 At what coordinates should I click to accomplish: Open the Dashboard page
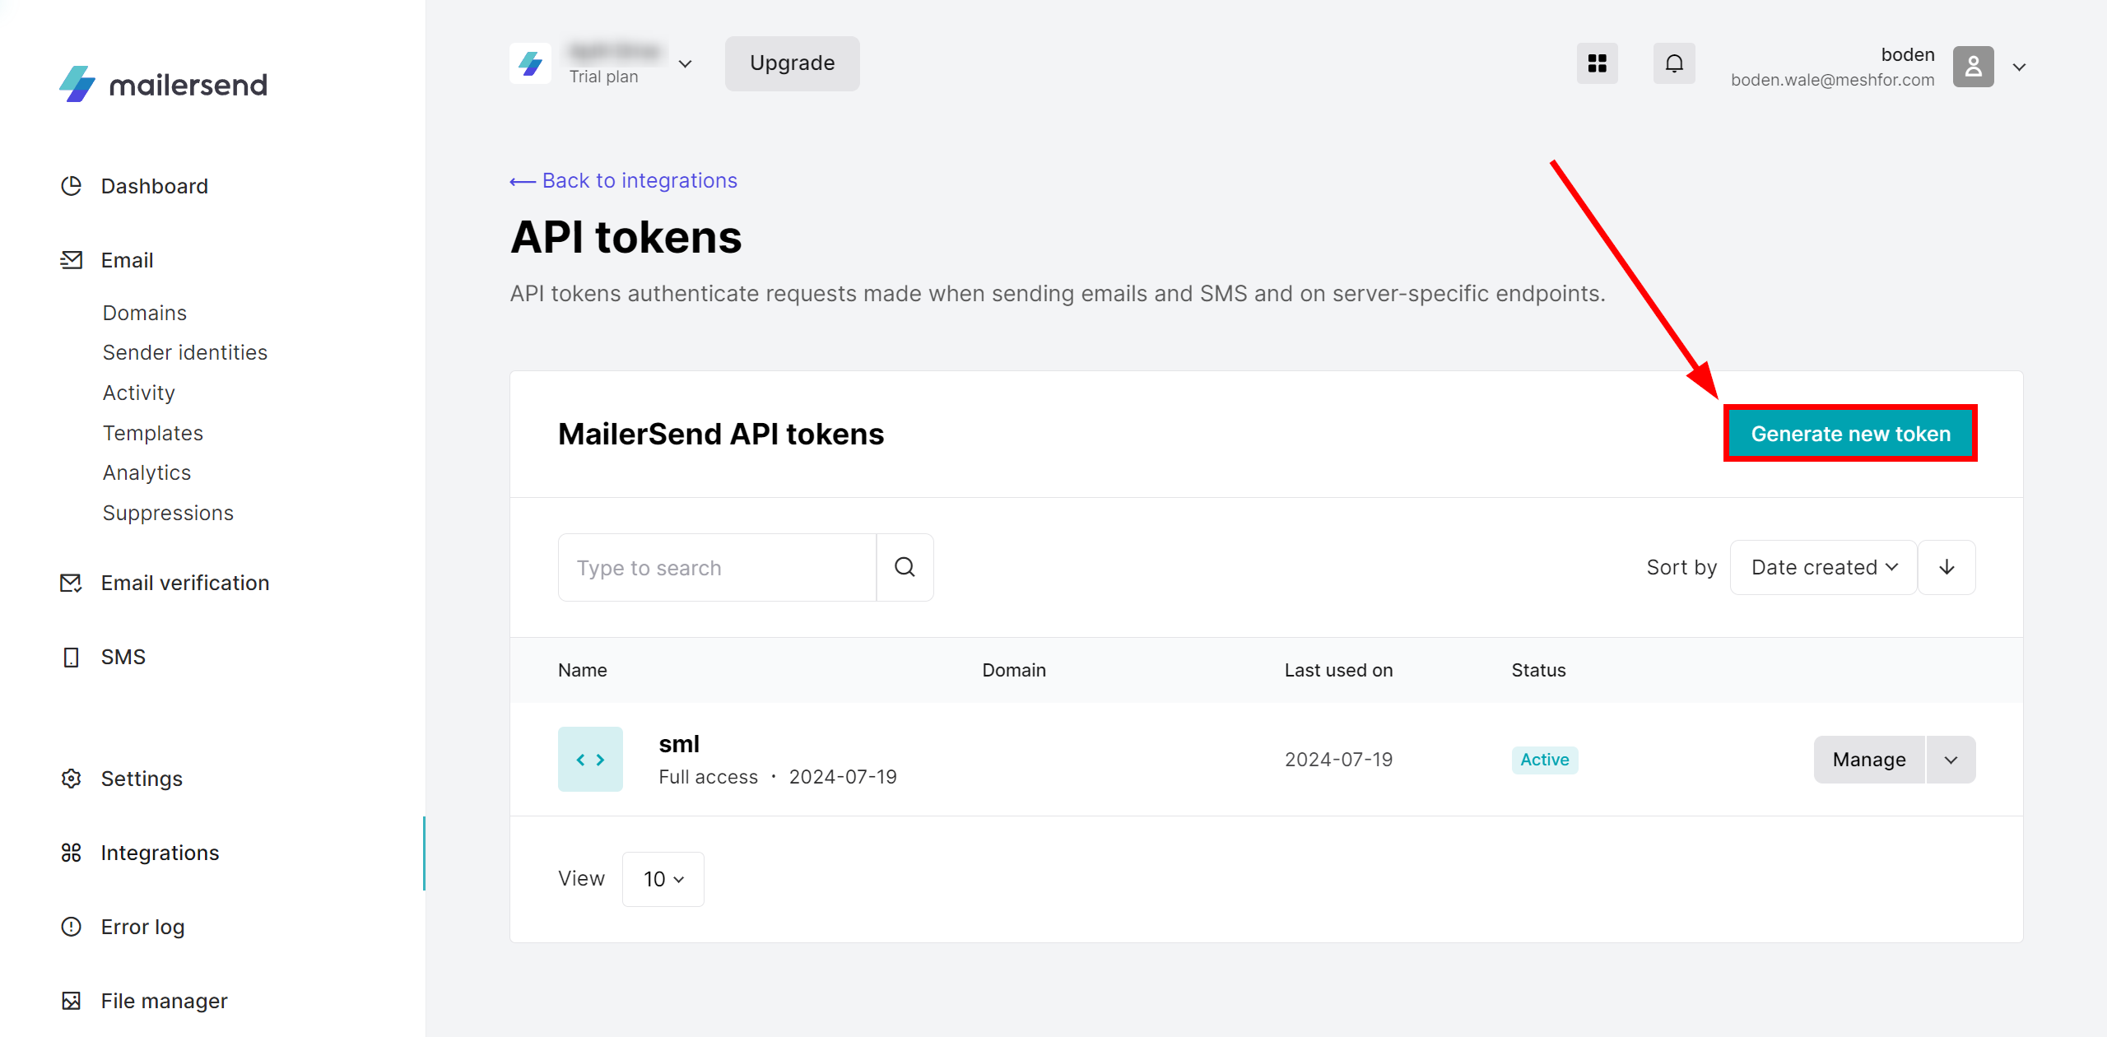click(x=154, y=186)
